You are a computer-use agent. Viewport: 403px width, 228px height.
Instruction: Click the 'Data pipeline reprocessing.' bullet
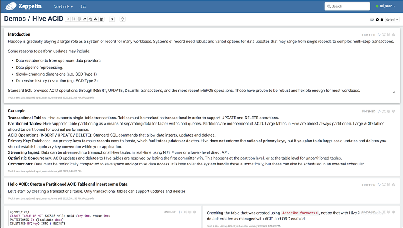39,68
